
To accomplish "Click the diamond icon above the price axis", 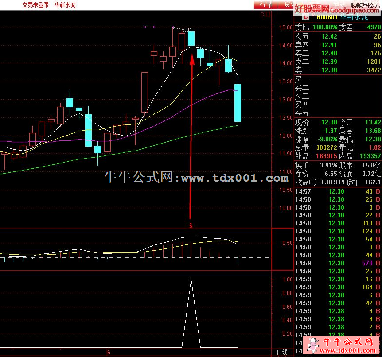I will (x=262, y=14).
